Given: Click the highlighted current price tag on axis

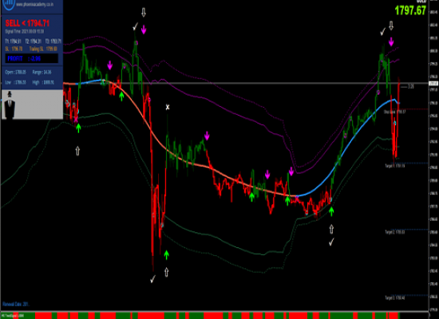Looking at the screenshot, I should (433, 84).
